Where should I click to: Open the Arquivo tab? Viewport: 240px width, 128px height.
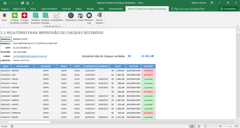click(x=5, y=9)
